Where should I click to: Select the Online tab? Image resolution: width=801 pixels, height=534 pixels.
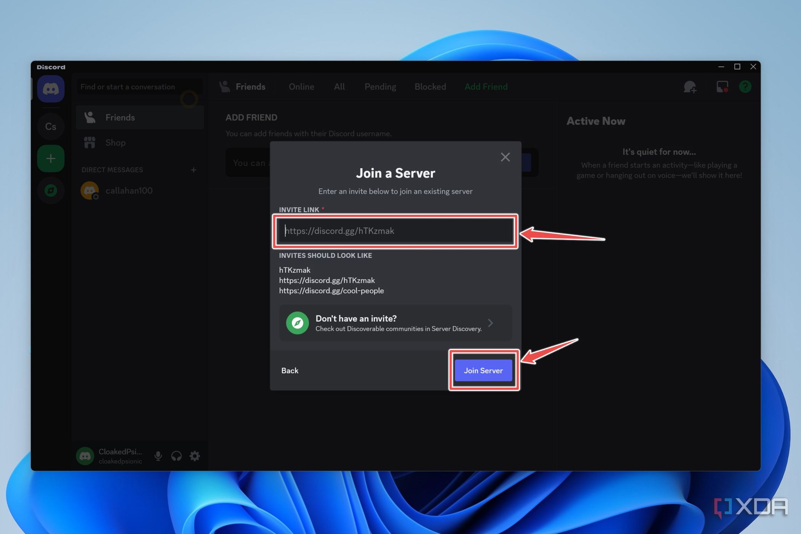coord(301,87)
